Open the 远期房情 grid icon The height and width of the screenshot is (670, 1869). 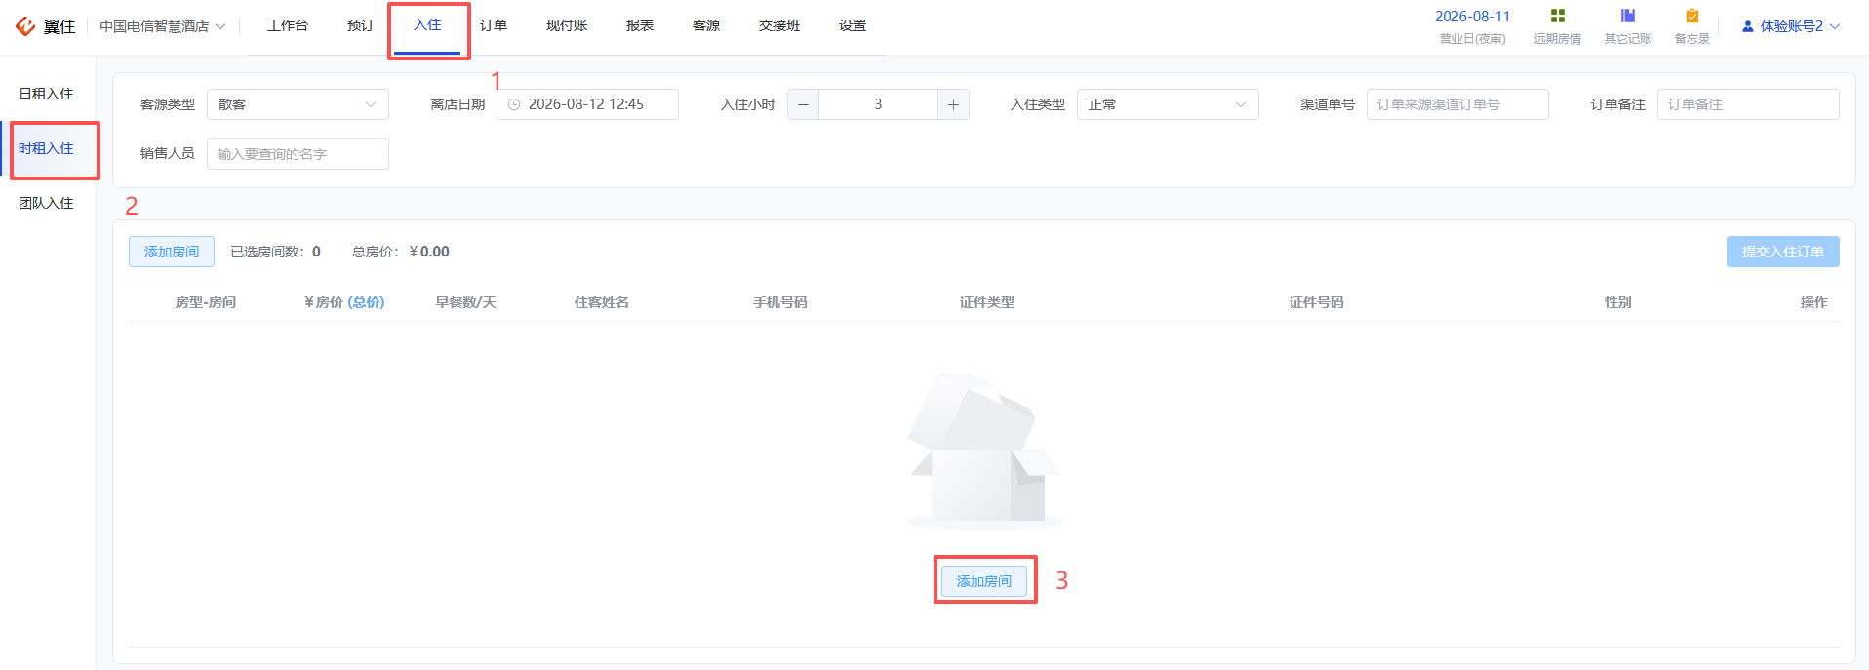click(x=1557, y=16)
